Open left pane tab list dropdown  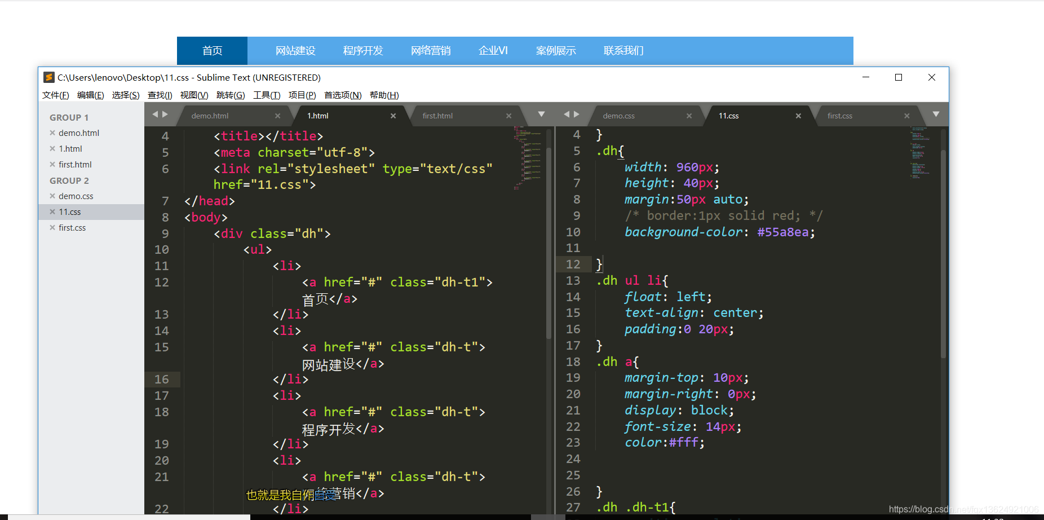(541, 114)
